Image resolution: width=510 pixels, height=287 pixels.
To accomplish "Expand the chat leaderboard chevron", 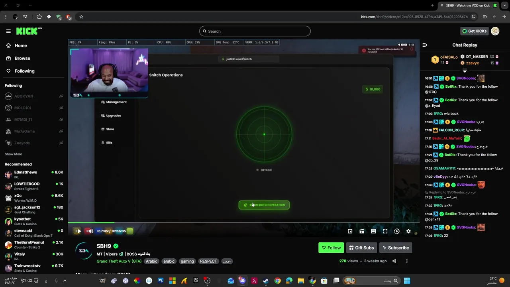I will coord(465,71).
